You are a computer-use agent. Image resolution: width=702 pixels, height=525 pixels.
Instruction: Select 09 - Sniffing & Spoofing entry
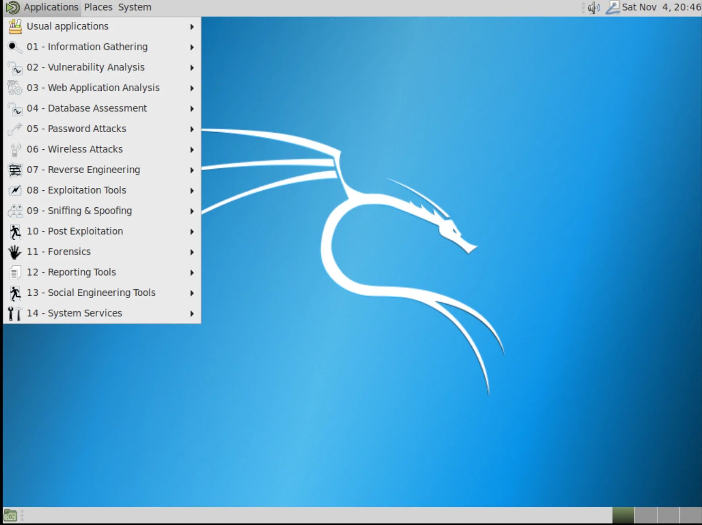click(x=102, y=211)
